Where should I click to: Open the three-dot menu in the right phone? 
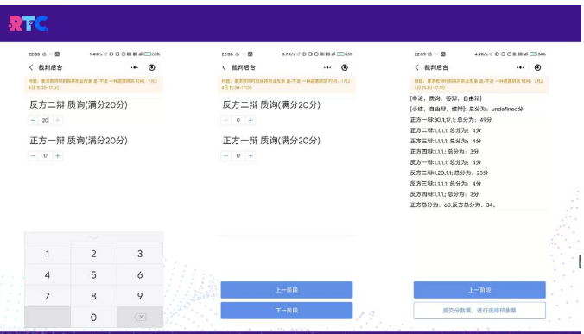point(520,67)
